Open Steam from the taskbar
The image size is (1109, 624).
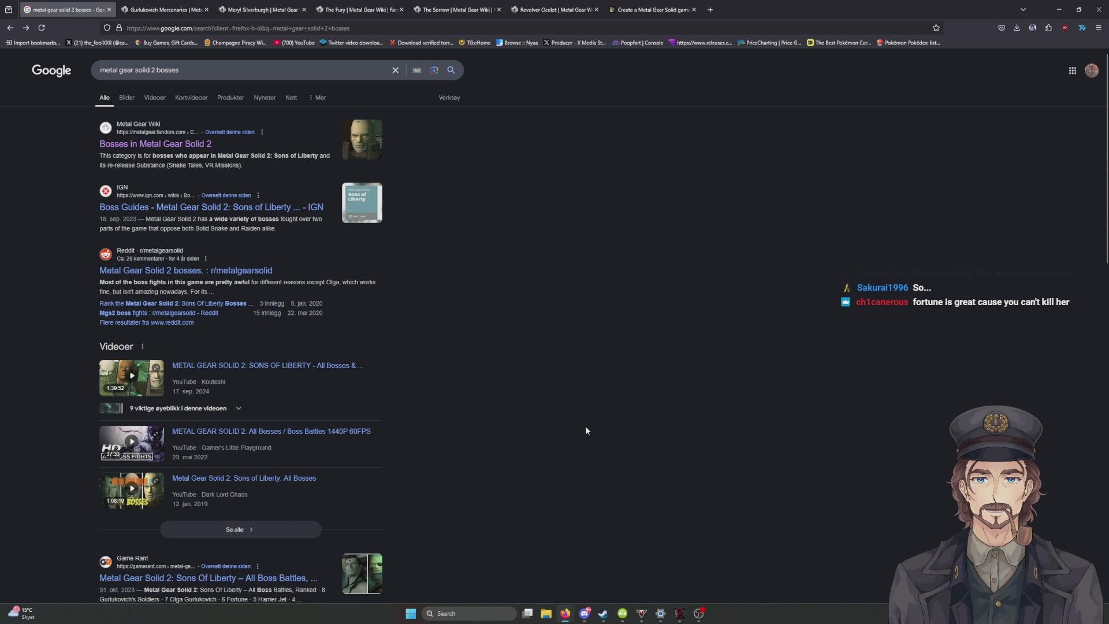[x=603, y=614]
